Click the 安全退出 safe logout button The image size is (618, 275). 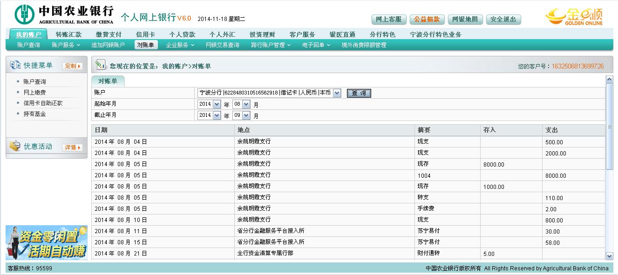pos(503,20)
